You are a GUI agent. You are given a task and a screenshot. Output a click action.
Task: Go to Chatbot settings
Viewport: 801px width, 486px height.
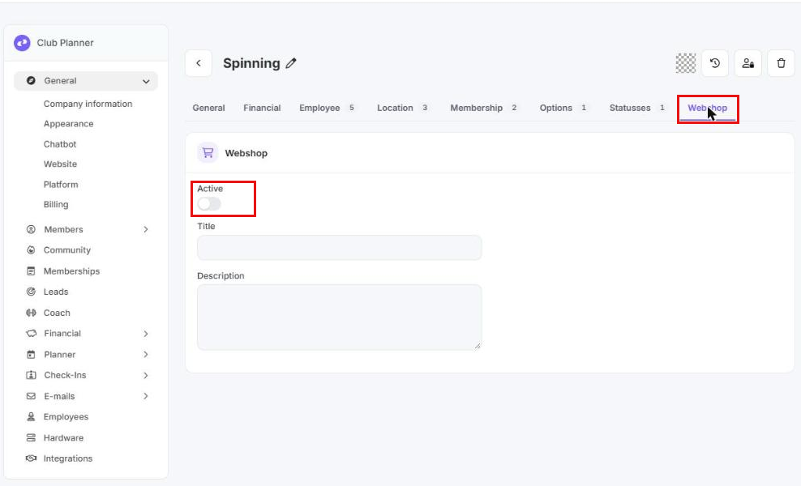coord(60,144)
